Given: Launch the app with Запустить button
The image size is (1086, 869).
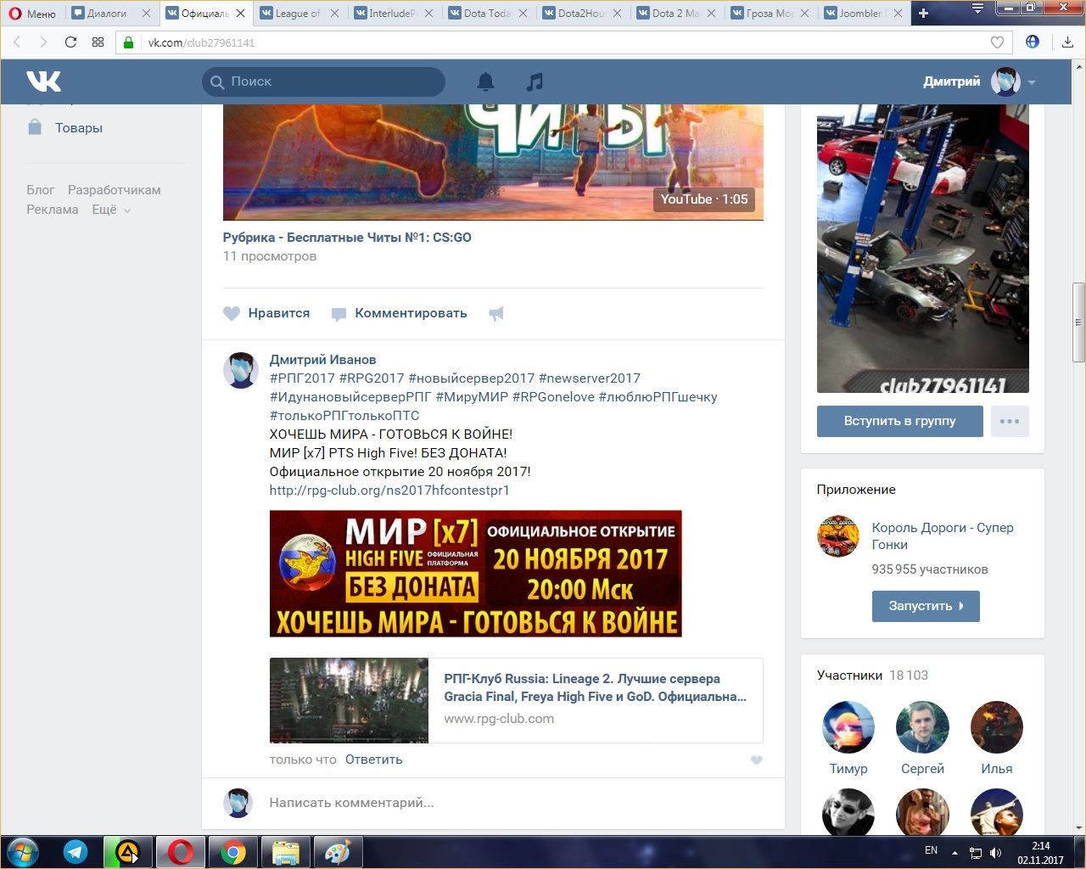Looking at the screenshot, I should pyautogui.click(x=925, y=606).
